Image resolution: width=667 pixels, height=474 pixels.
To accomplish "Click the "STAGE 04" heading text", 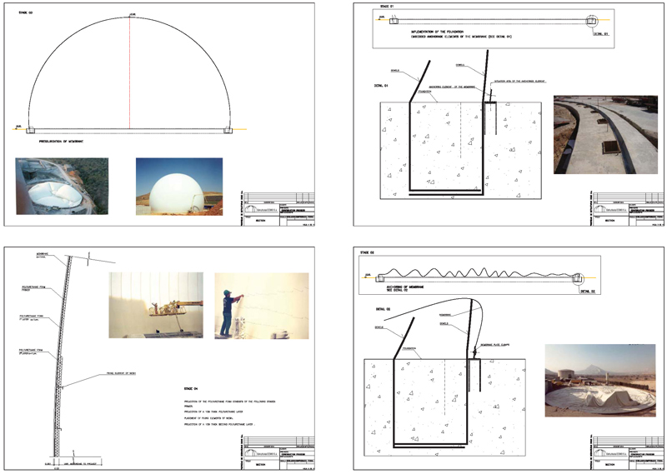I will click(x=191, y=388).
